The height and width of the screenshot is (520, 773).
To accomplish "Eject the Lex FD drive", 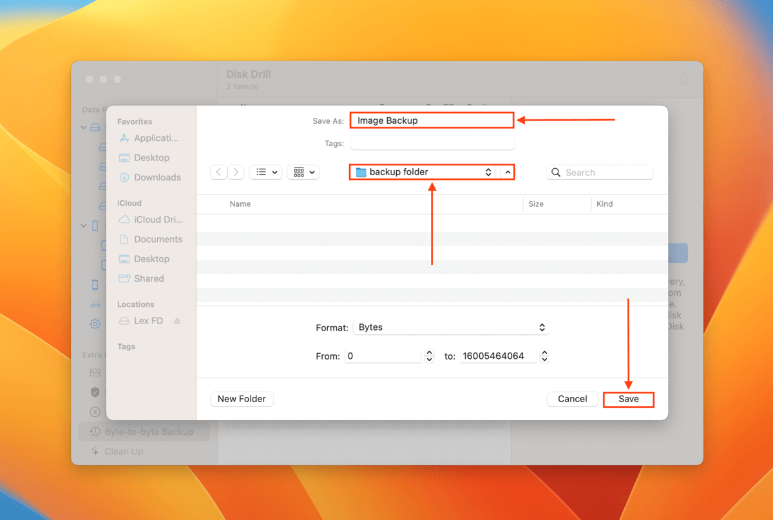I will tap(177, 321).
